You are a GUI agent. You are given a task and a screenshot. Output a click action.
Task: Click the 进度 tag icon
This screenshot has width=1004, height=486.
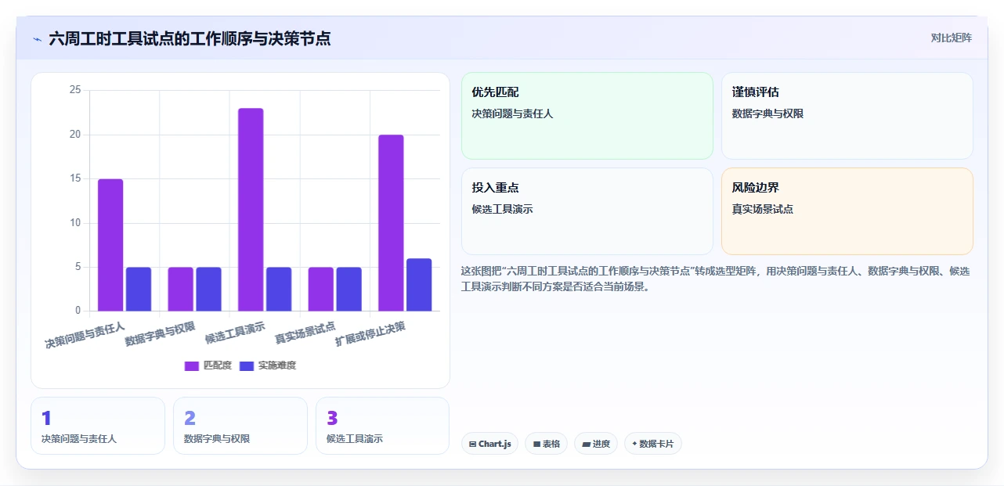click(586, 445)
